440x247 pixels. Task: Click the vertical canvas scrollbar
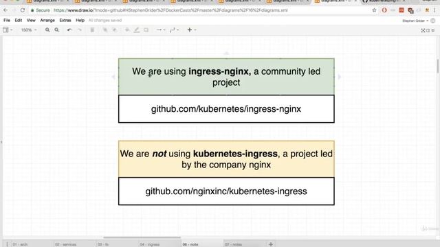coord(437,66)
